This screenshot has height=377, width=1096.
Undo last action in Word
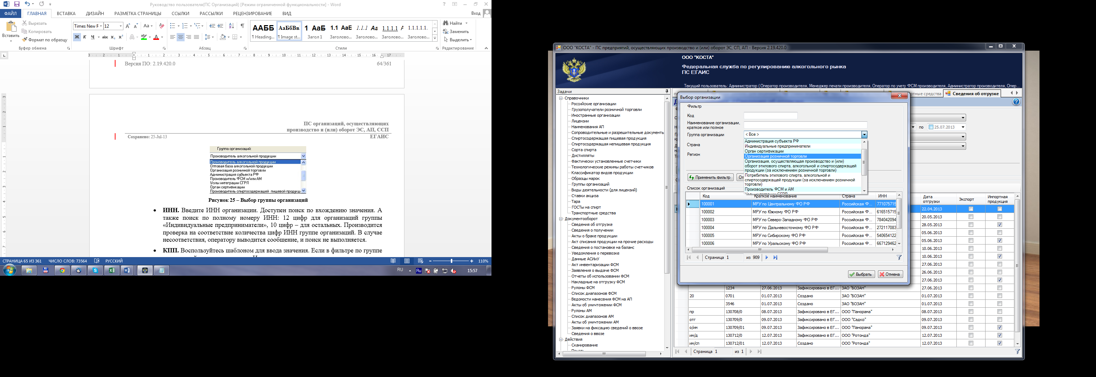coord(27,4)
